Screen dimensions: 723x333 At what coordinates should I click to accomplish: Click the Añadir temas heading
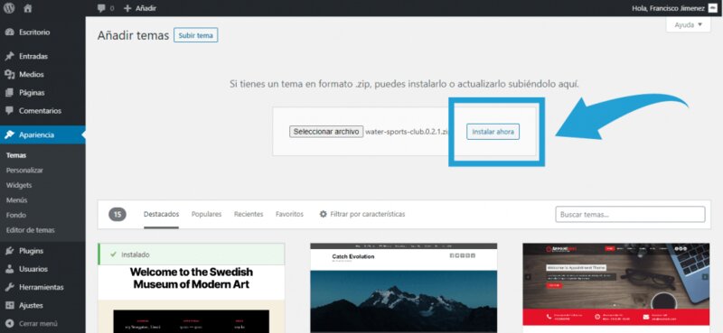pyautogui.click(x=133, y=35)
